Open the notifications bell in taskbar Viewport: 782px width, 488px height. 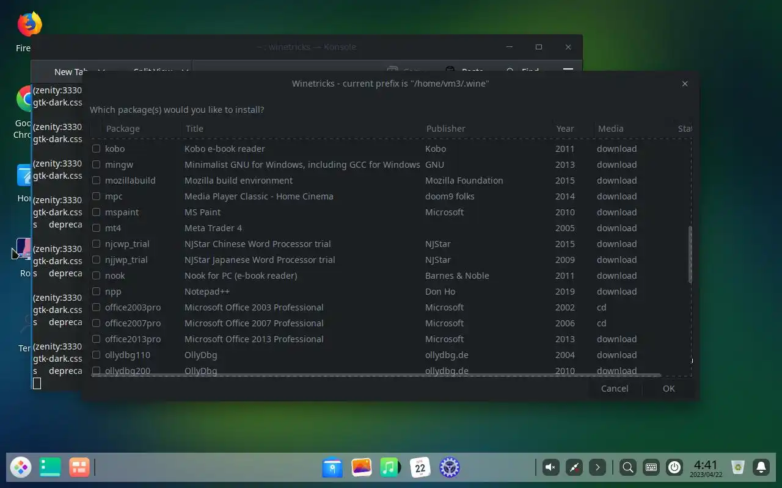[761, 468]
